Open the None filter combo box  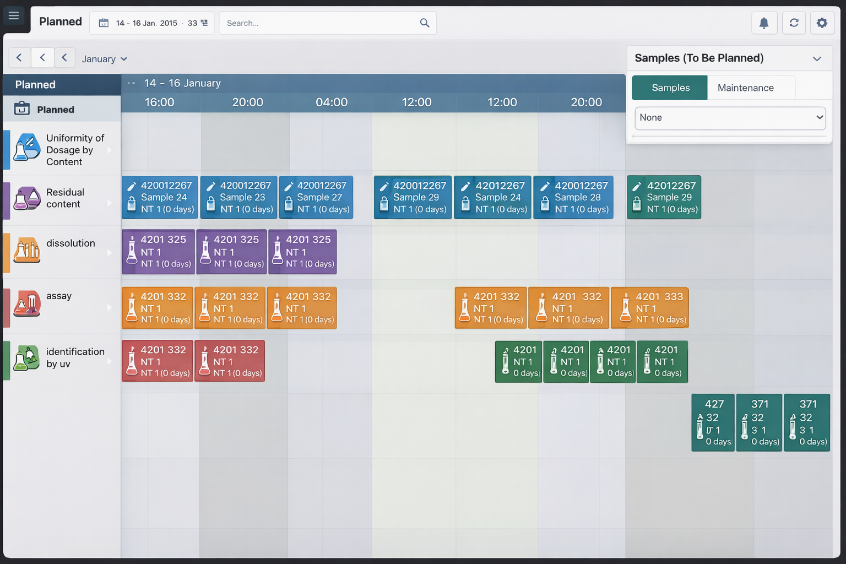[730, 118]
